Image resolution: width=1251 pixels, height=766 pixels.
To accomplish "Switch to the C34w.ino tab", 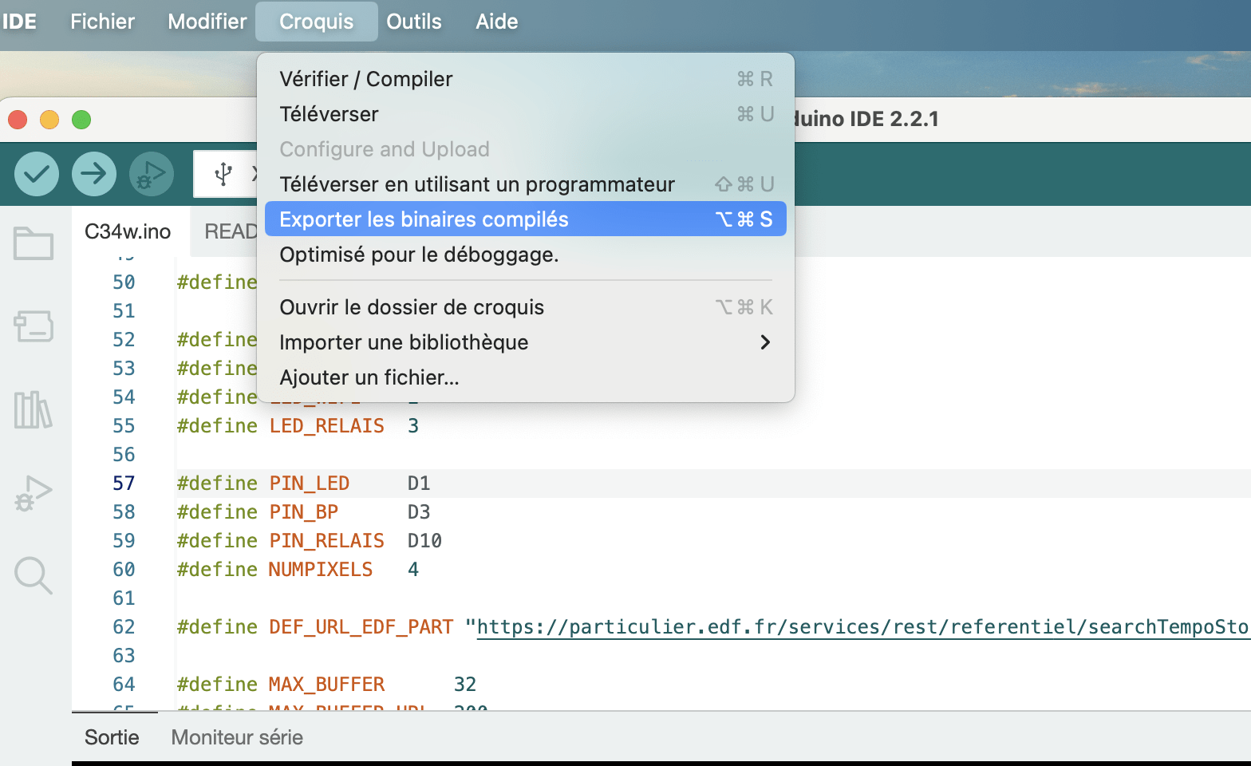I will click(x=128, y=231).
